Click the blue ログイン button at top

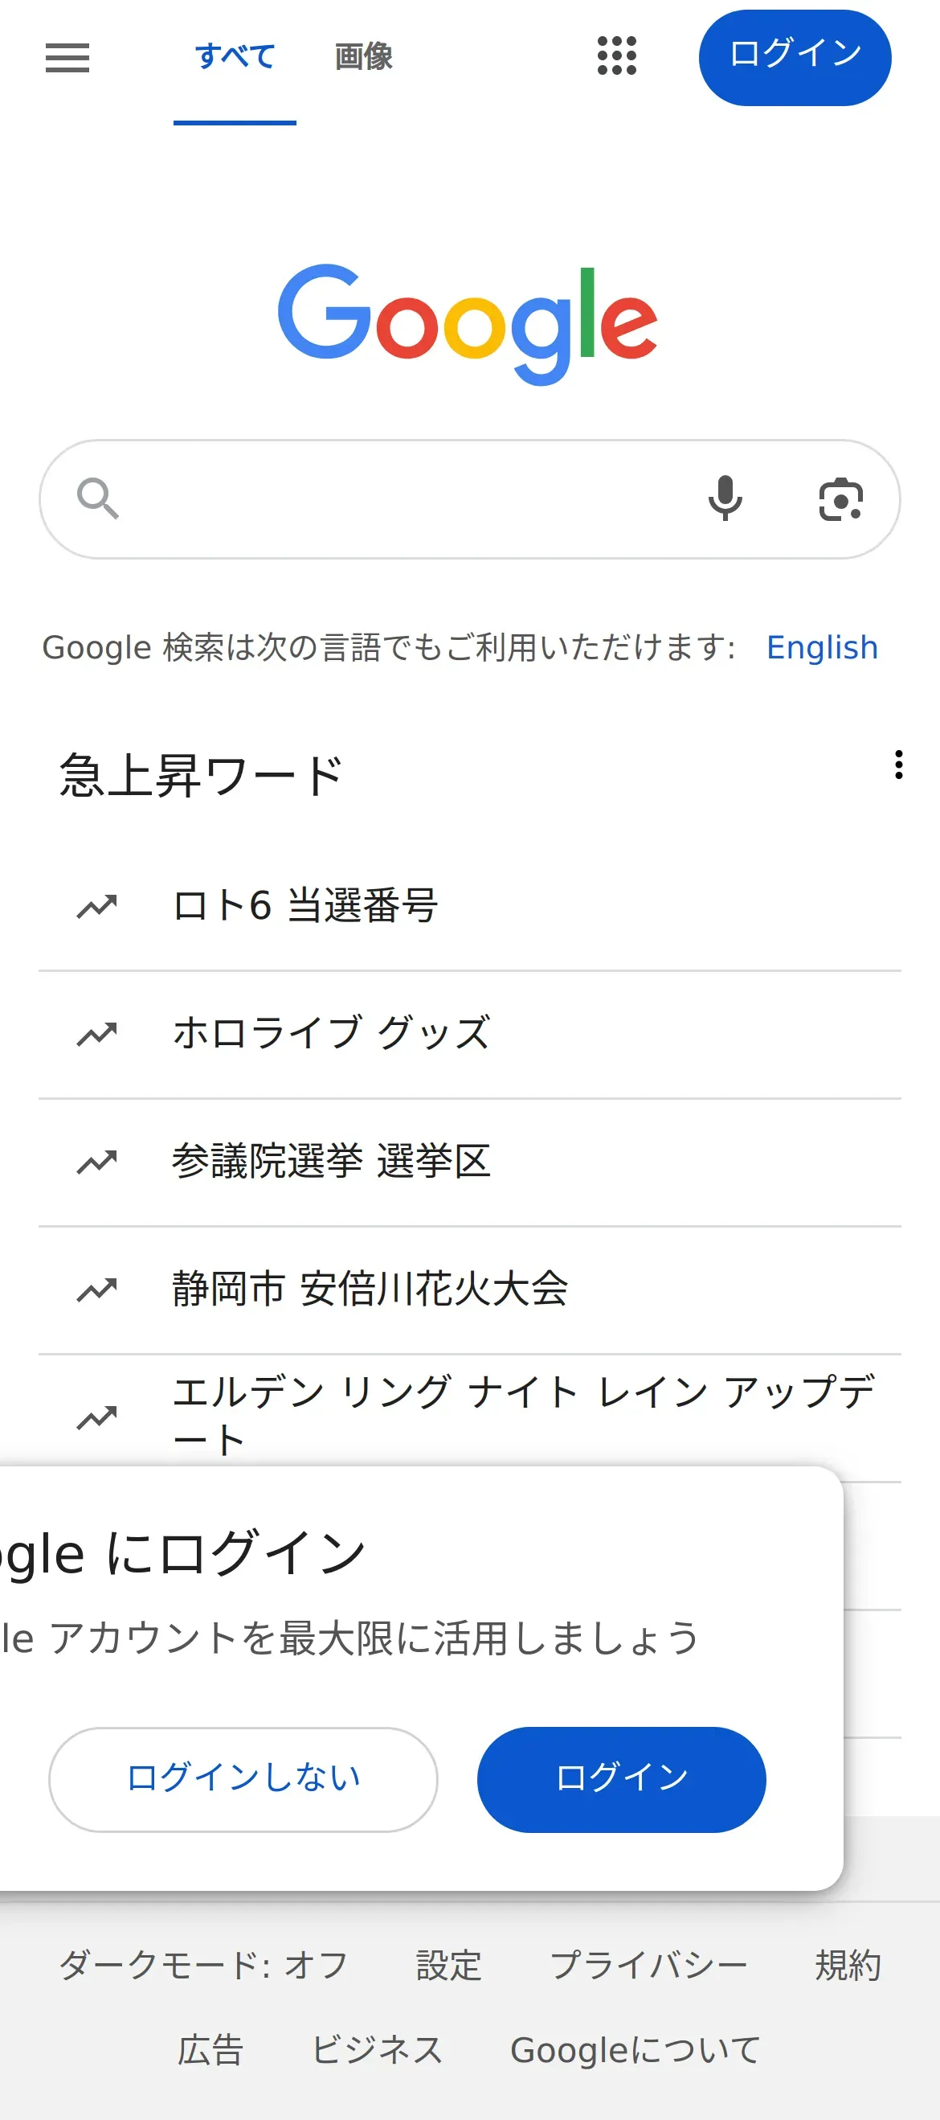pyautogui.click(x=795, y=58)
